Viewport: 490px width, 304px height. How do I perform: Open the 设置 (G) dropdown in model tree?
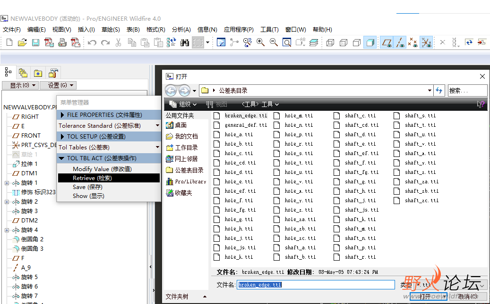pos(58,85)
